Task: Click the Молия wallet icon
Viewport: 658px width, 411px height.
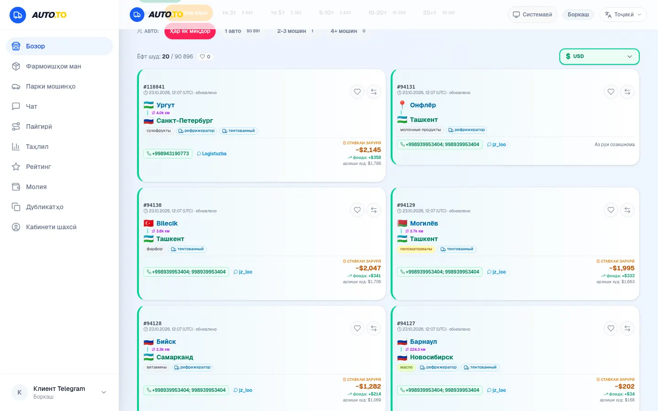Action: 16,187
